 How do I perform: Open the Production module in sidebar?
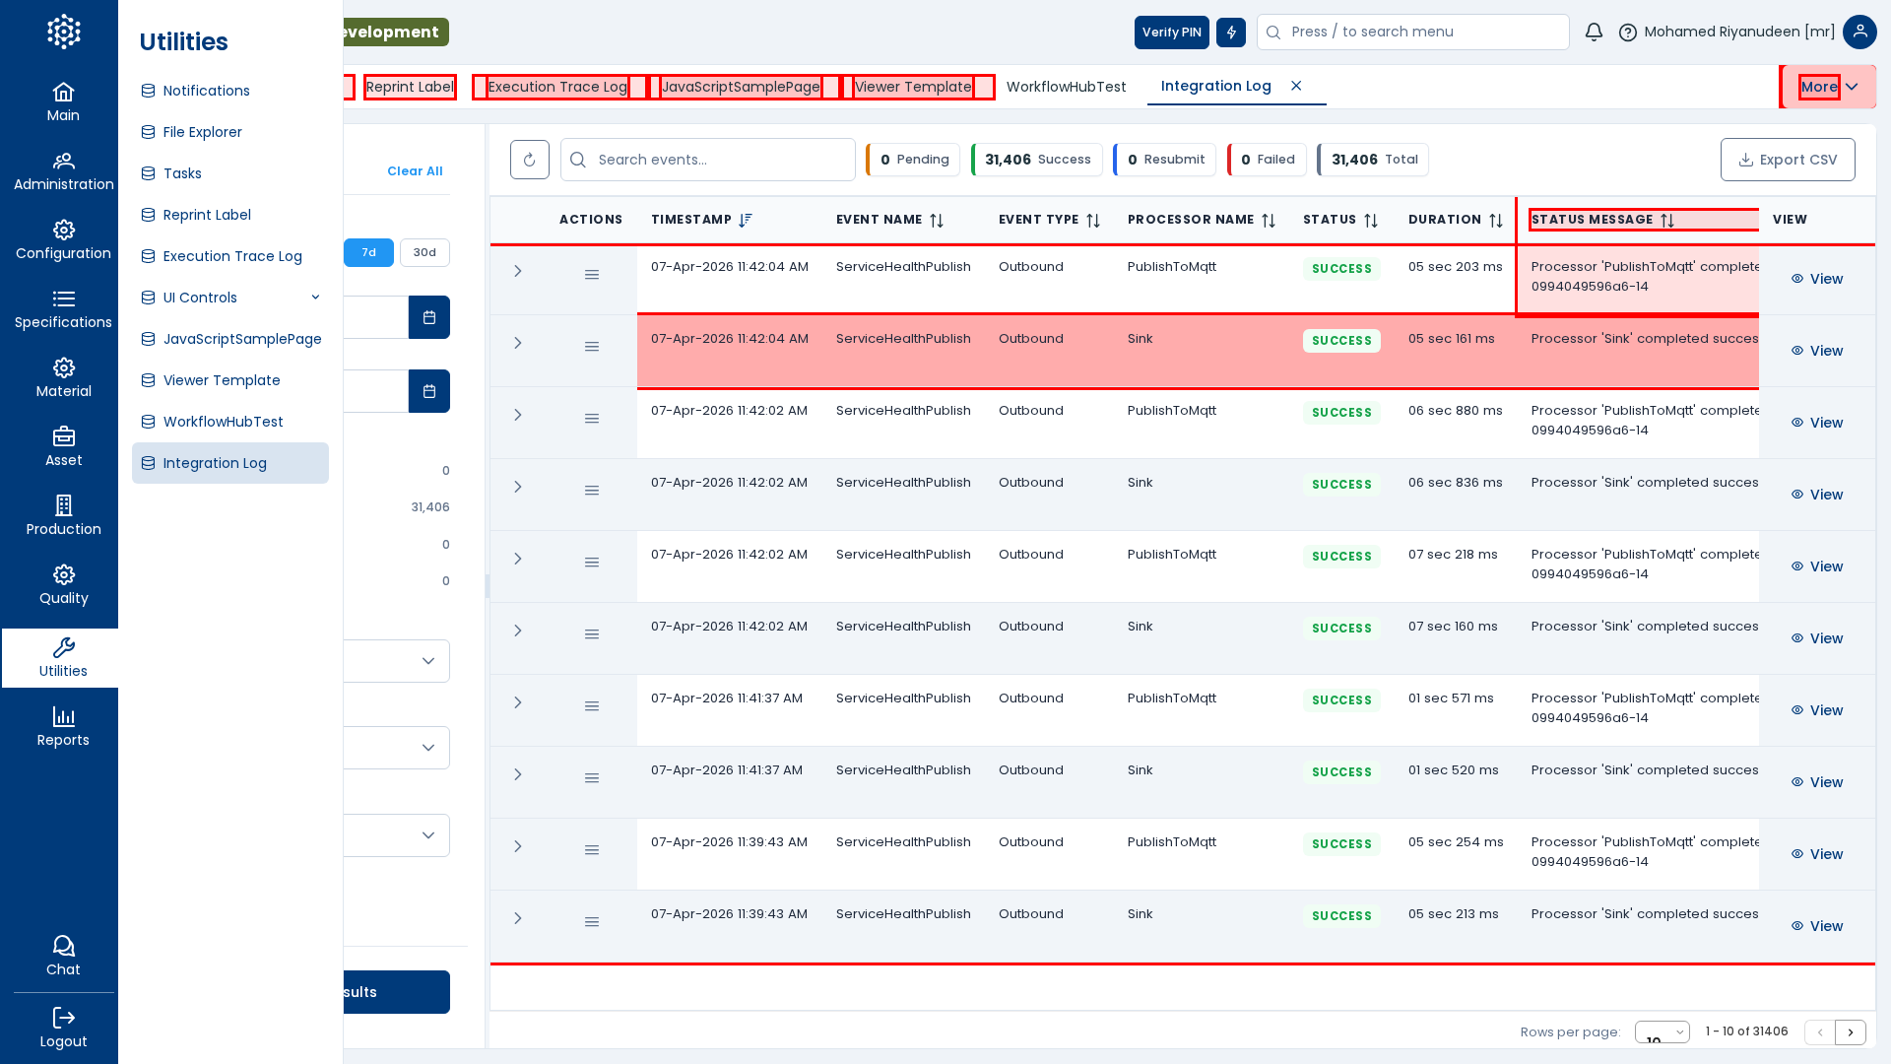pyautogui.click(x=63, y=515)
